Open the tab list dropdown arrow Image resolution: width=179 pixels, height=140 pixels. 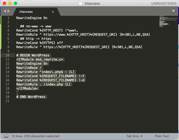click(x=173, y=11)
